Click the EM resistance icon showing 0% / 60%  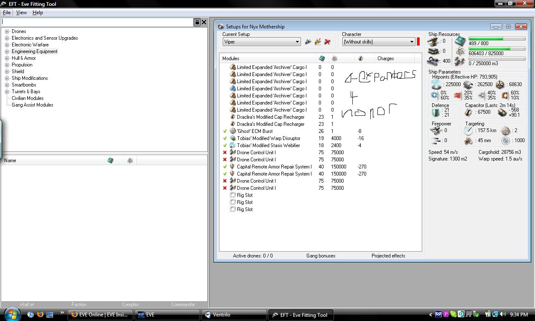point(434,95)
